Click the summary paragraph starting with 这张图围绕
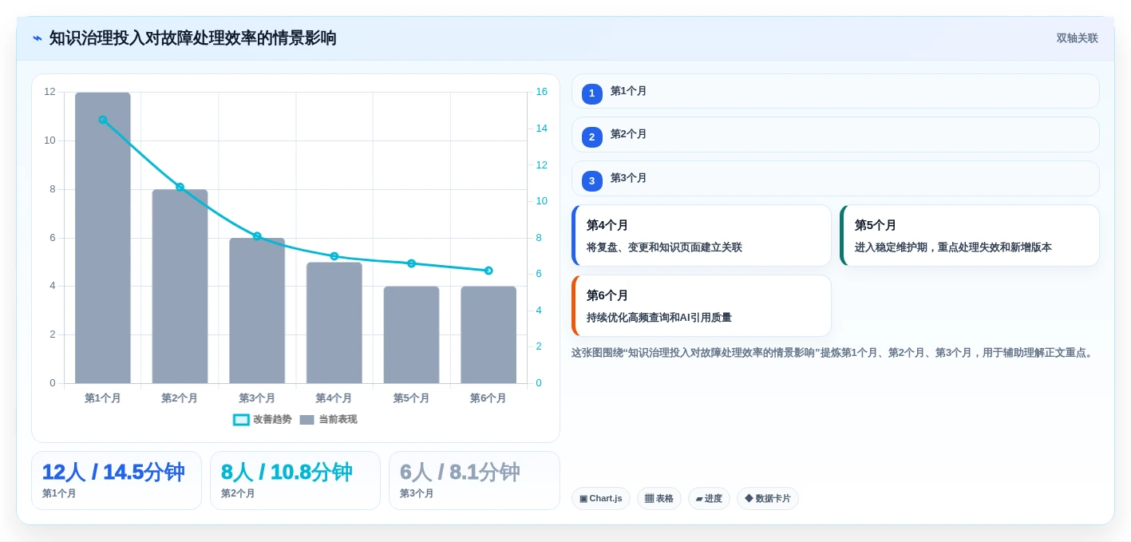This screenshot has height=542, width=1131. (x=833, y=353)
